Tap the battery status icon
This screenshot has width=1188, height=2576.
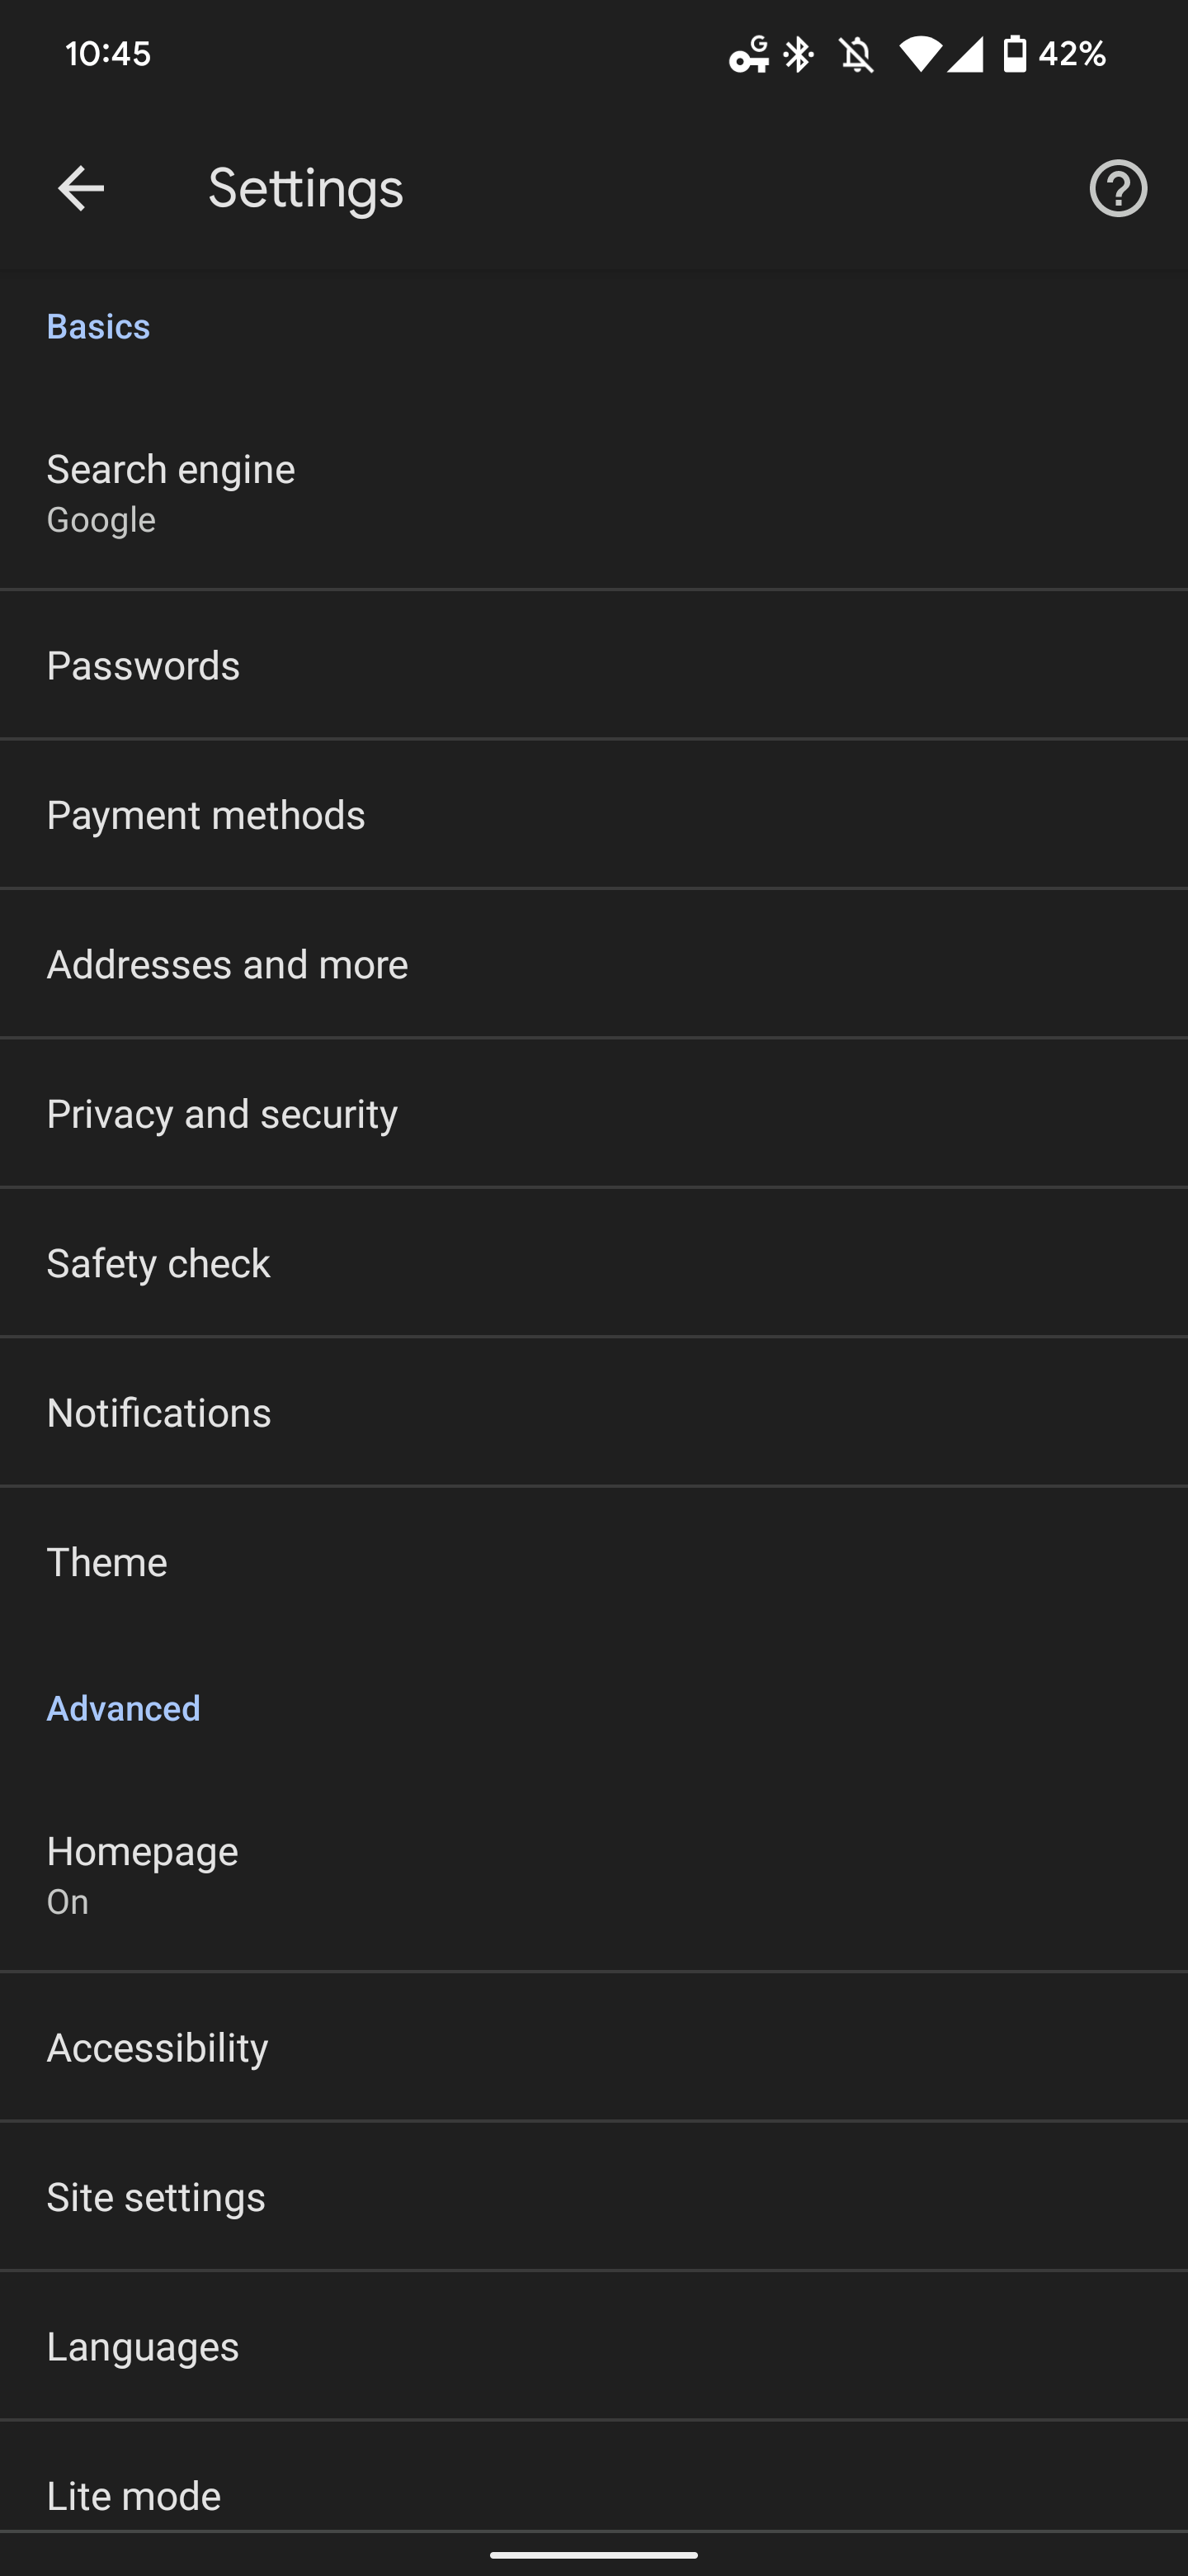1014,54
